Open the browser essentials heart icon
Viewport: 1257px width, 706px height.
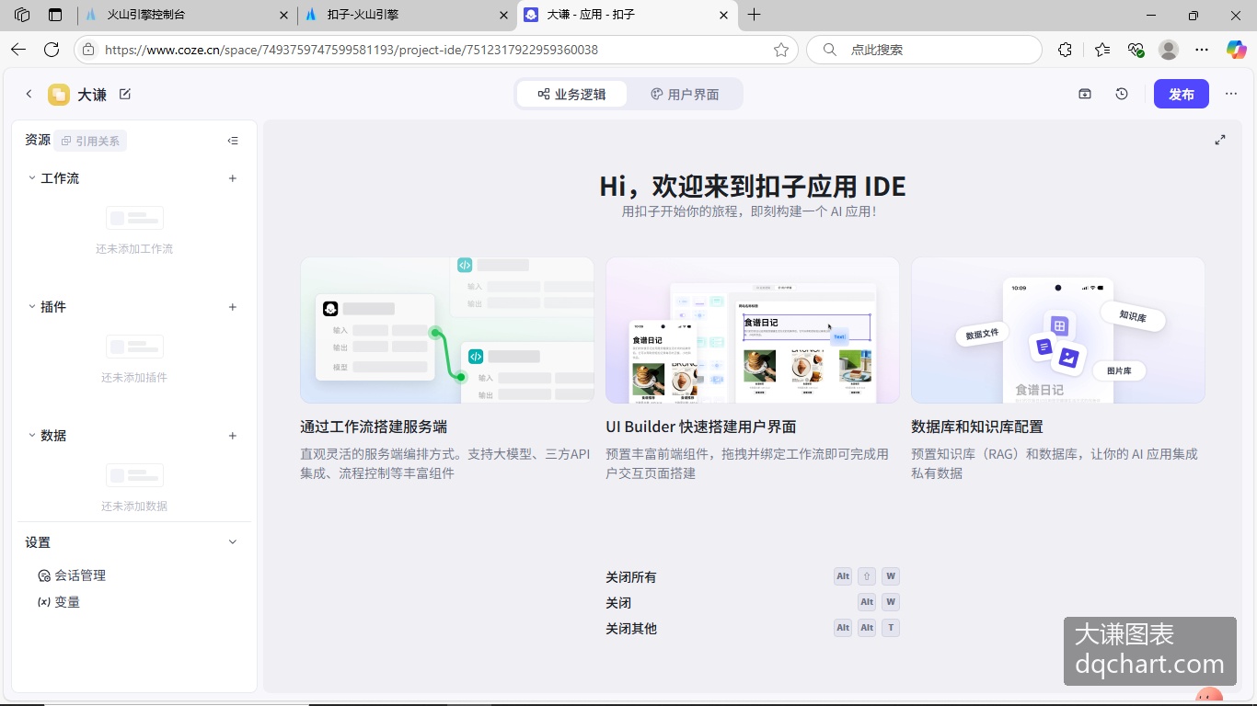tap(1136, 50)
